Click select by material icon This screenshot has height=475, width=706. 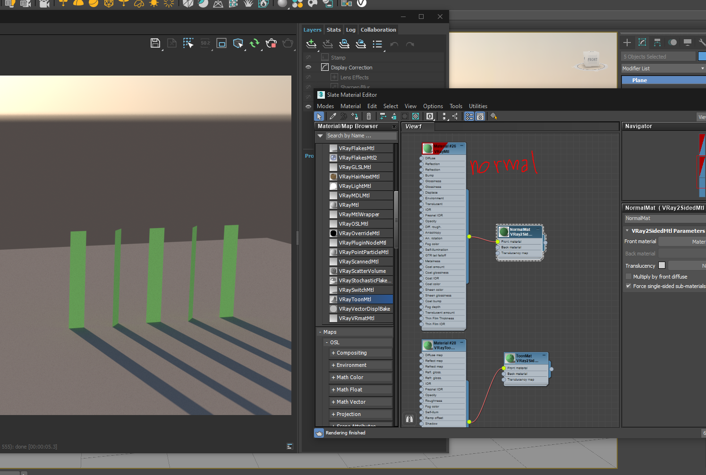pos(494,116)
